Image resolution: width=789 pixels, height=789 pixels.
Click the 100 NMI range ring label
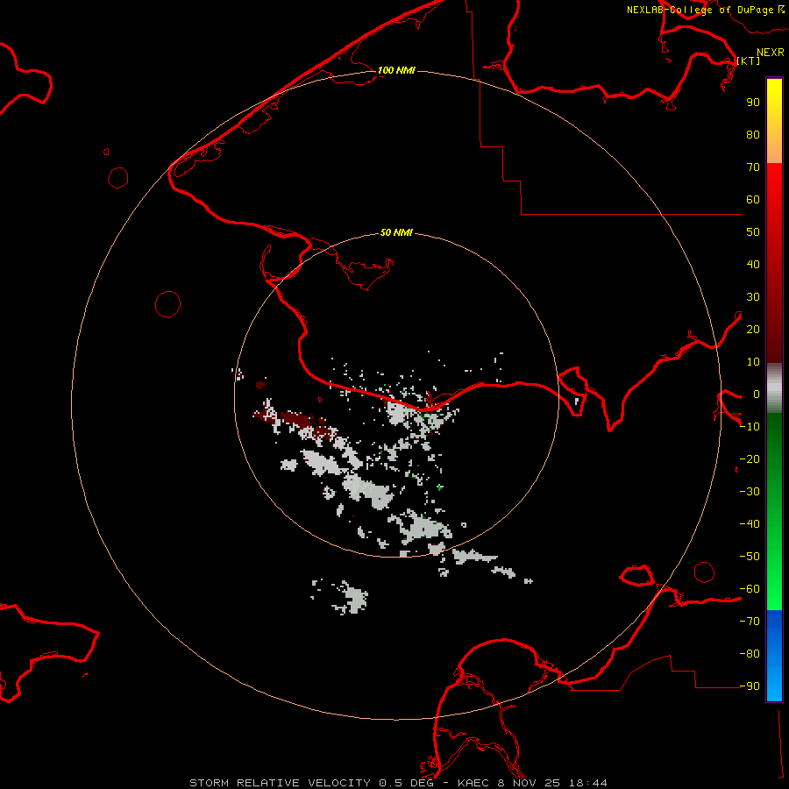coord(396,70)
